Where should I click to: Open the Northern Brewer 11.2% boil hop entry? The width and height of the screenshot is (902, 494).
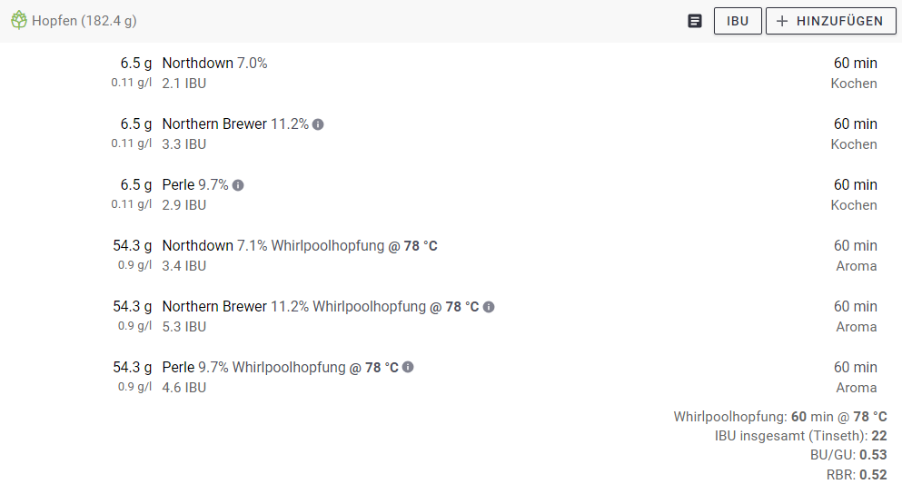(214, 124)
